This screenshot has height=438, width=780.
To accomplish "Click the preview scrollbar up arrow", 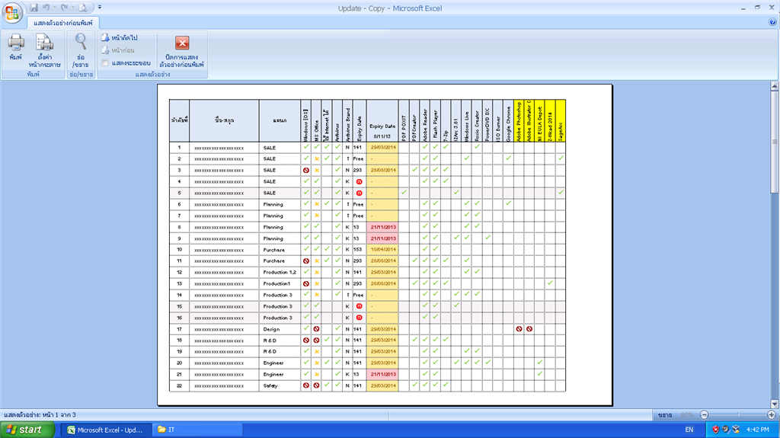I will pos(774,86).
